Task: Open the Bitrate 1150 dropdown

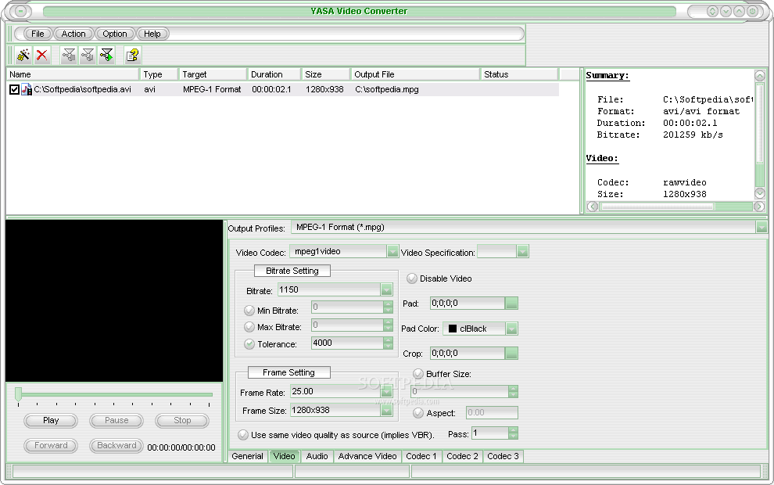Action: click(386, 290)
